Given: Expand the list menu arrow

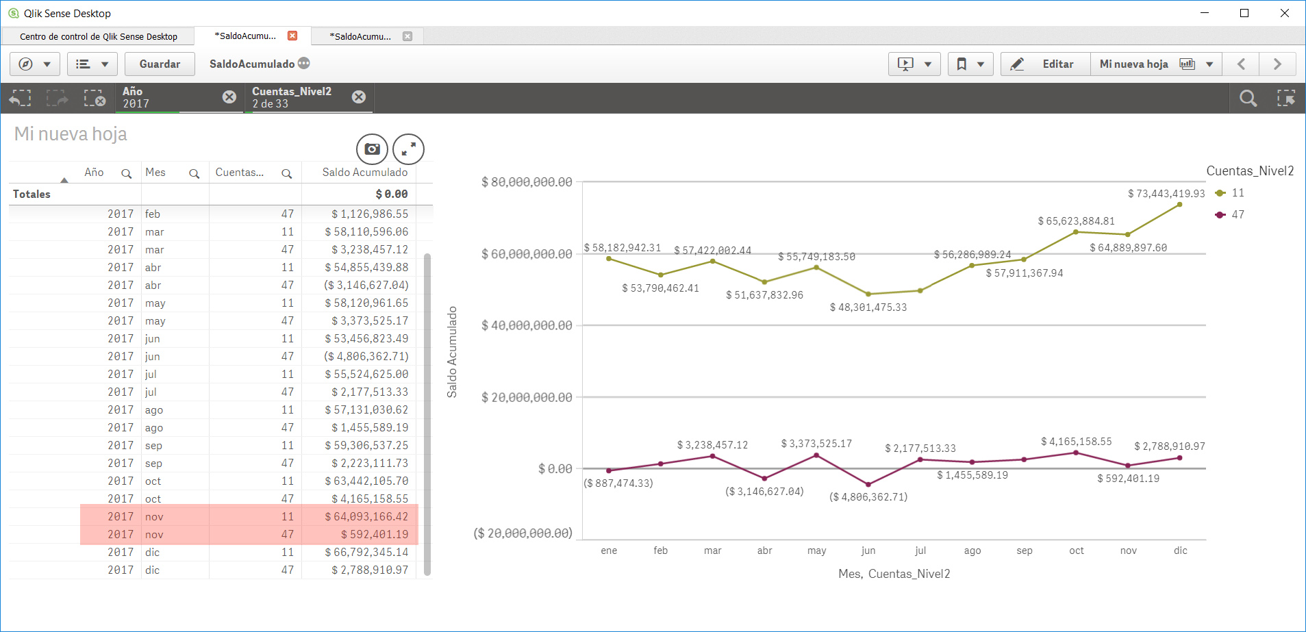Looking at the screenshot, I should pyautogui.click(x=105, y=64).
